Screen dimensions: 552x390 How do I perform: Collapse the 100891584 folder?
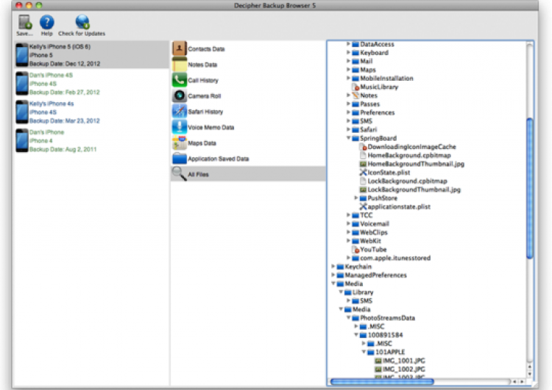point(356,335)
